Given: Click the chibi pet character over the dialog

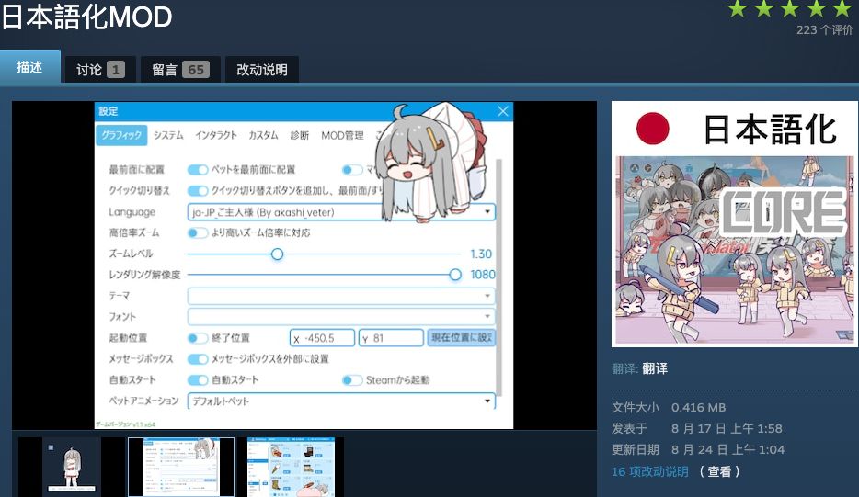Looking at the screenshot, I should [430, 162].
